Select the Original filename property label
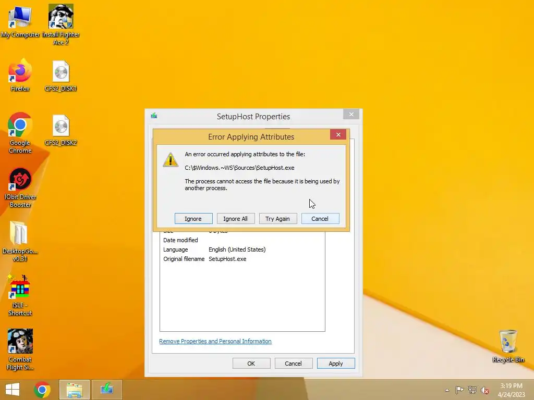Viewport: 534px width, 400px height. (184, 259)
